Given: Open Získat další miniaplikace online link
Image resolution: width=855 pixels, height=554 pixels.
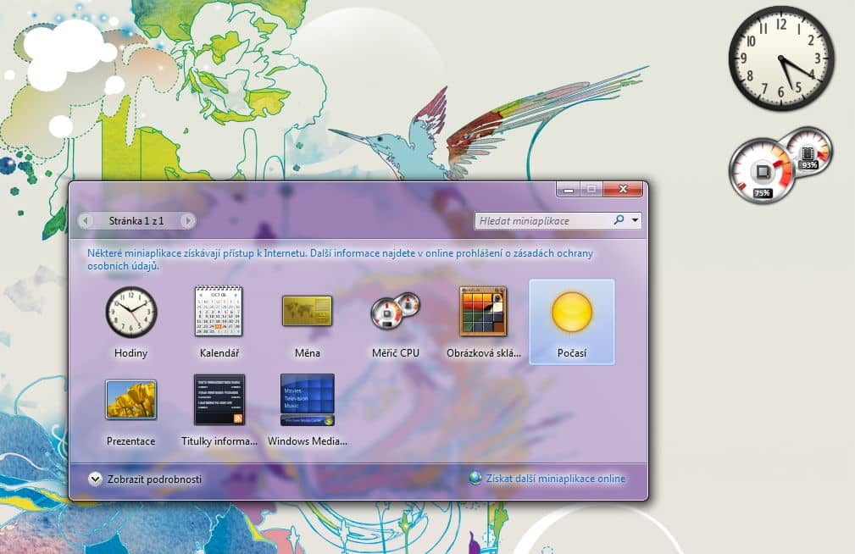Looking at the screenshot, I should click(556, 479).
